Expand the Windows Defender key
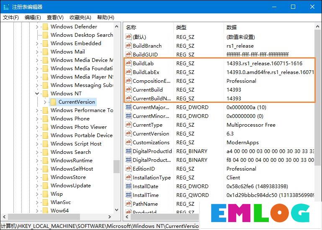 click(x=37, y=27)
